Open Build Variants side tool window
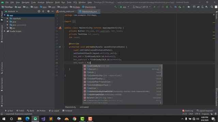The height and width of the screenshot is (122, 218). point(2,84)
